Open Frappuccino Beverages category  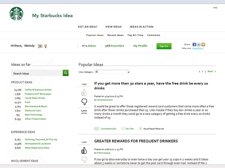tap(38, 94)
